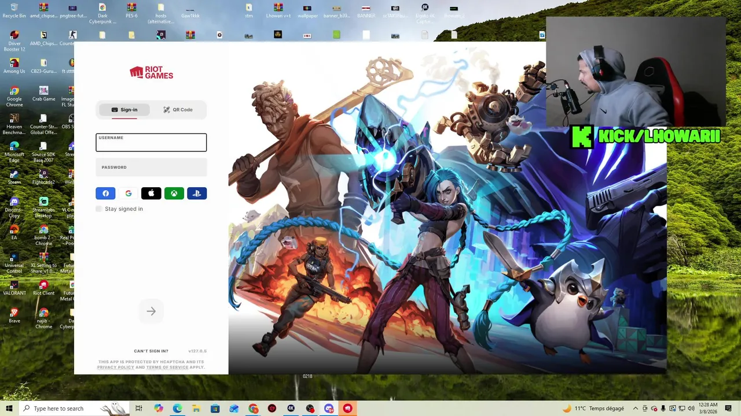Open the Terms of Service link
Image resolution: width=741 pixels, height=416 pixels.
167,367
